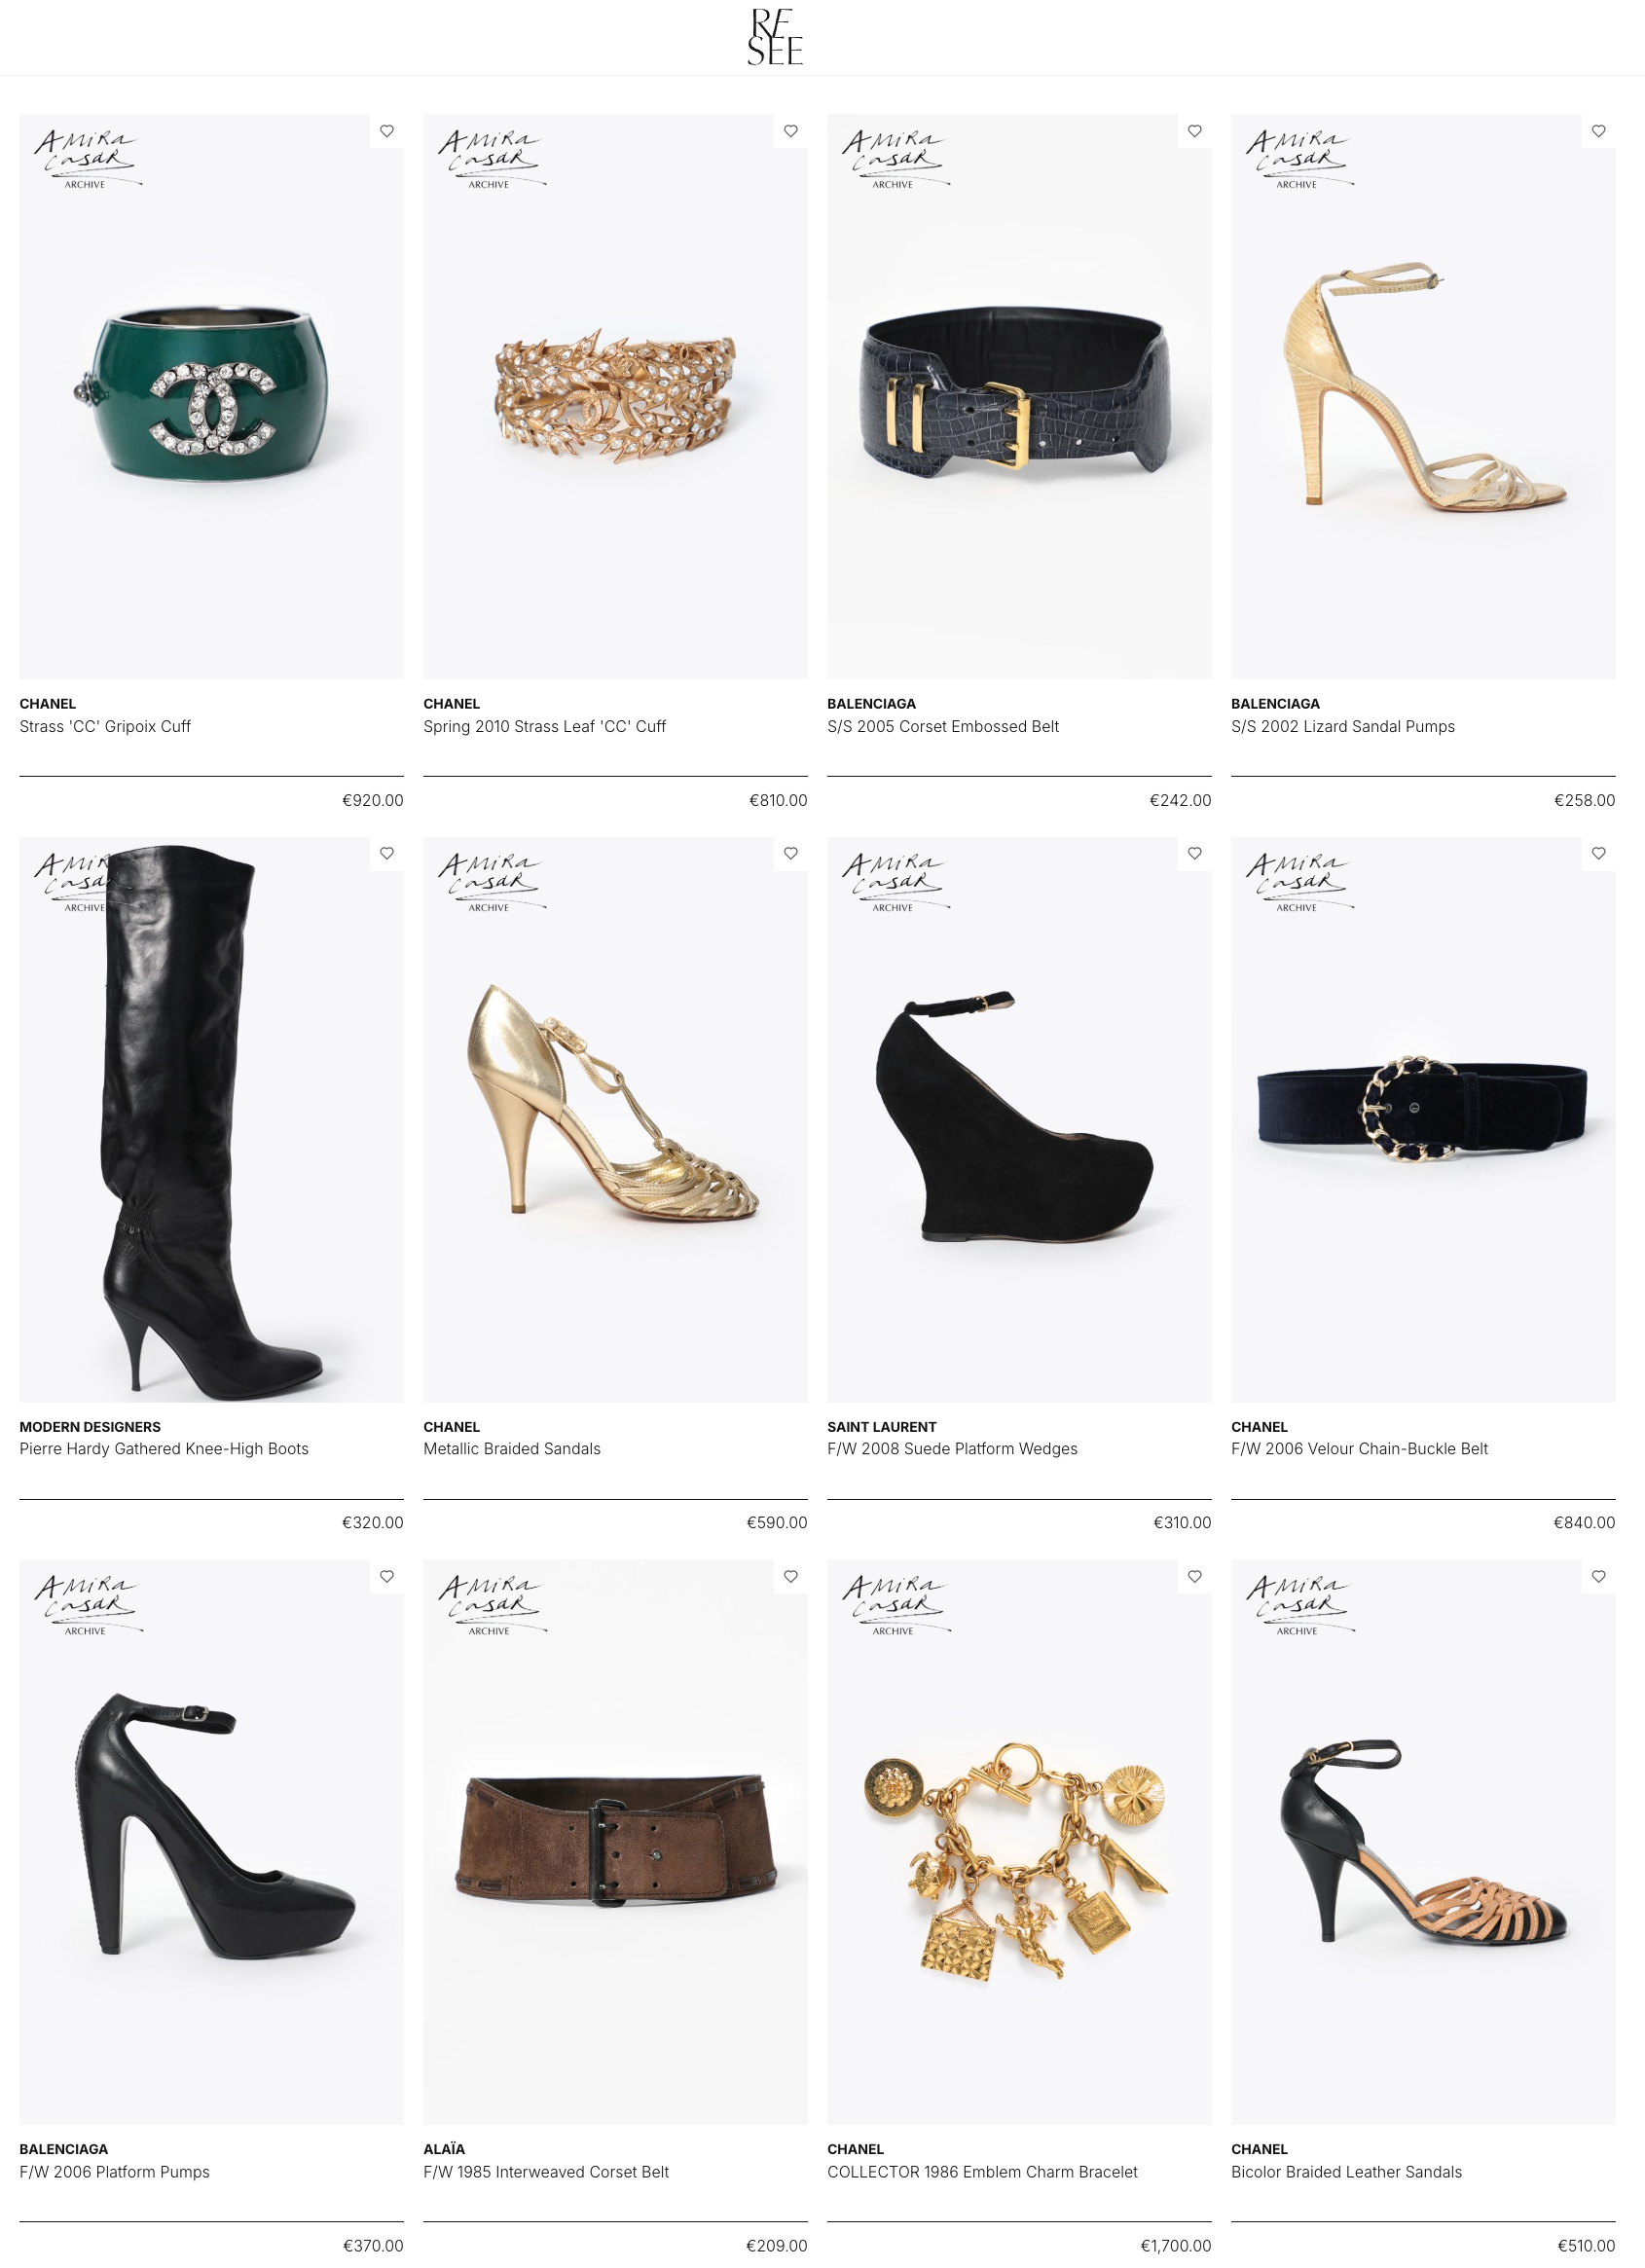Image resolution: width=1645 pixels, height=2268 pixels.
Task: Wishlist the Bicolor Braided Leather Sandals
Action: [x=1599, y=1576]
